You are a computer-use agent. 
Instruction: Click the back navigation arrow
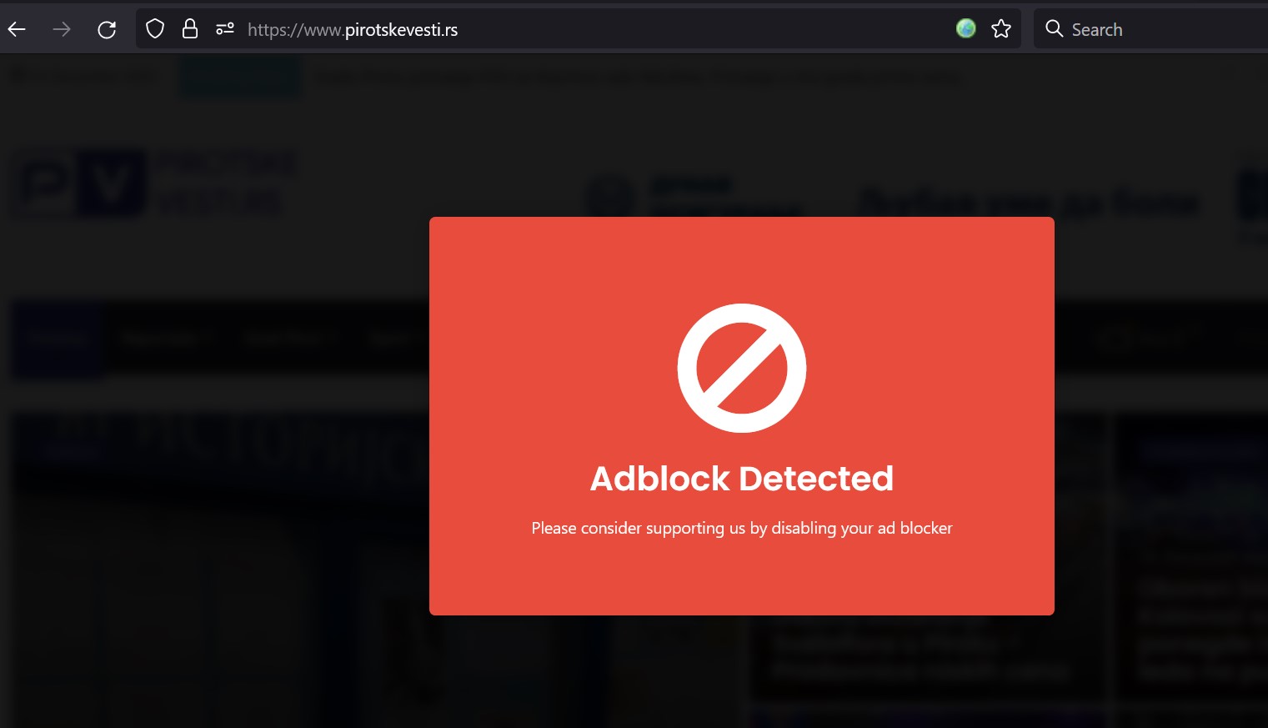pos(16,28)
